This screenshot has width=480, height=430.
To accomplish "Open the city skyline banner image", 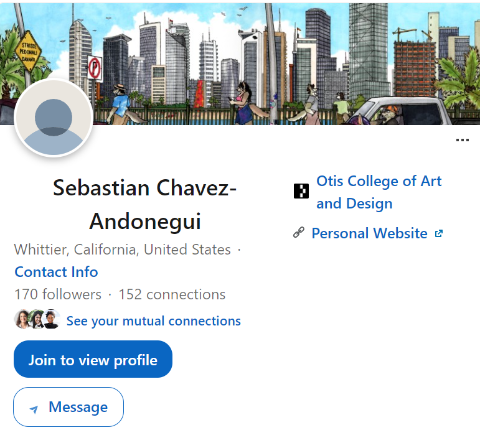I will point(240,63).
